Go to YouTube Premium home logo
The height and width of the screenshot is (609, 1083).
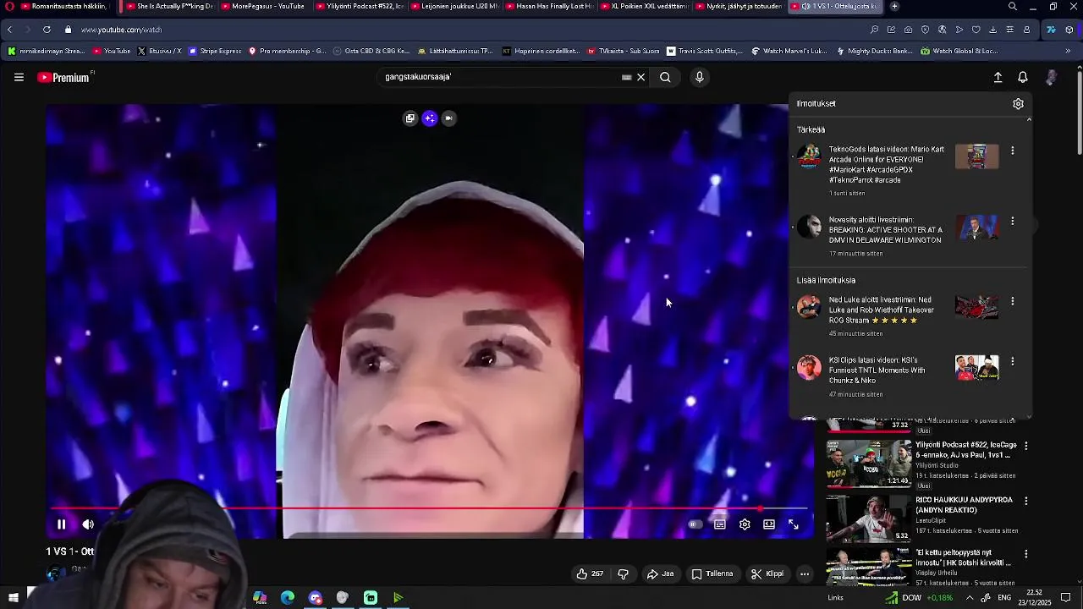(x=63, y=77)
